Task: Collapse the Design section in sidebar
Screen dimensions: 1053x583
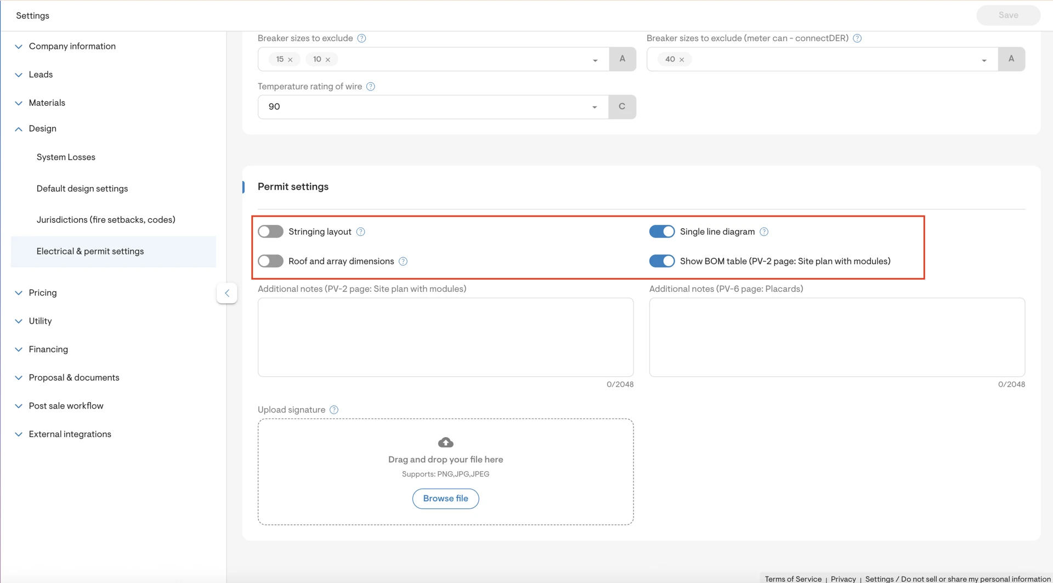Action: tap(42, 129)
